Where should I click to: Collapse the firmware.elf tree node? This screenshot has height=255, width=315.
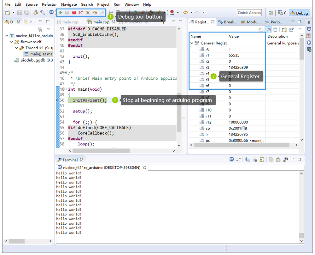[12, 42]
